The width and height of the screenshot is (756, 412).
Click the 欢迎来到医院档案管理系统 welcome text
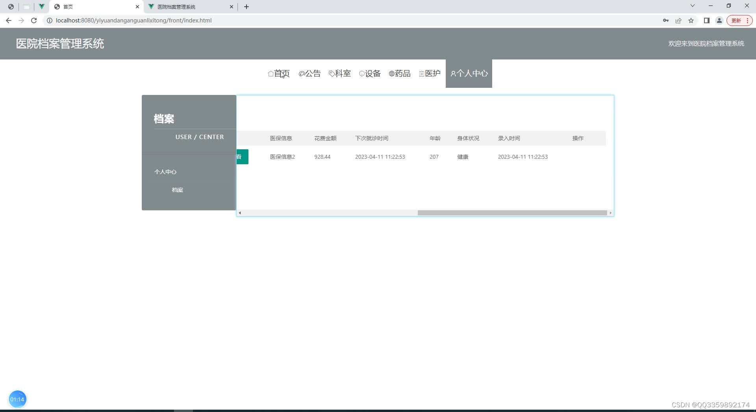[x=706, y=44]
